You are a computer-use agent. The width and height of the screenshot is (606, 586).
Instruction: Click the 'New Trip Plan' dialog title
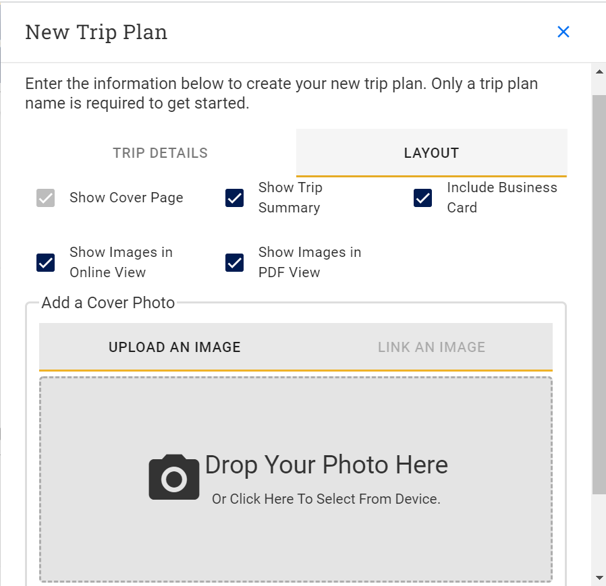click(97, 32)
